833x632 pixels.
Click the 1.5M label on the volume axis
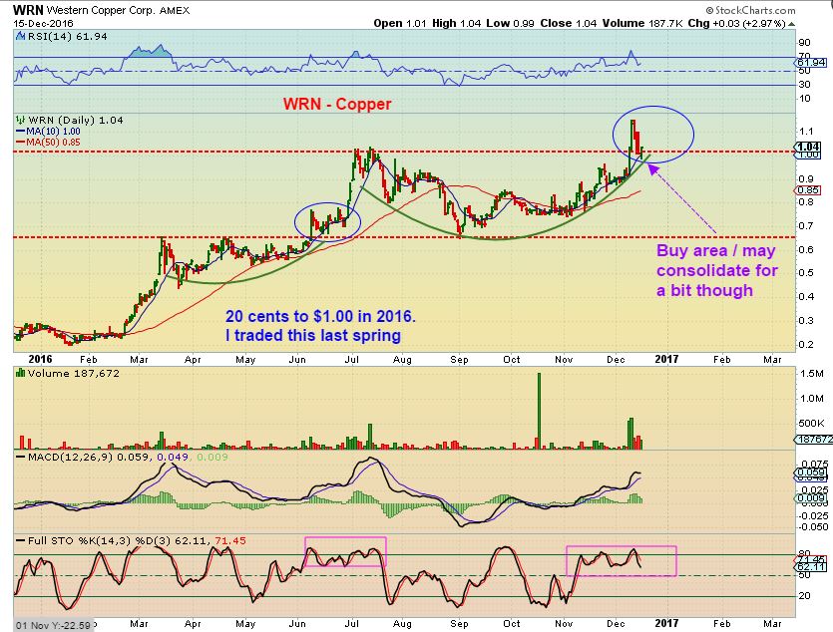tap(811, 374)
